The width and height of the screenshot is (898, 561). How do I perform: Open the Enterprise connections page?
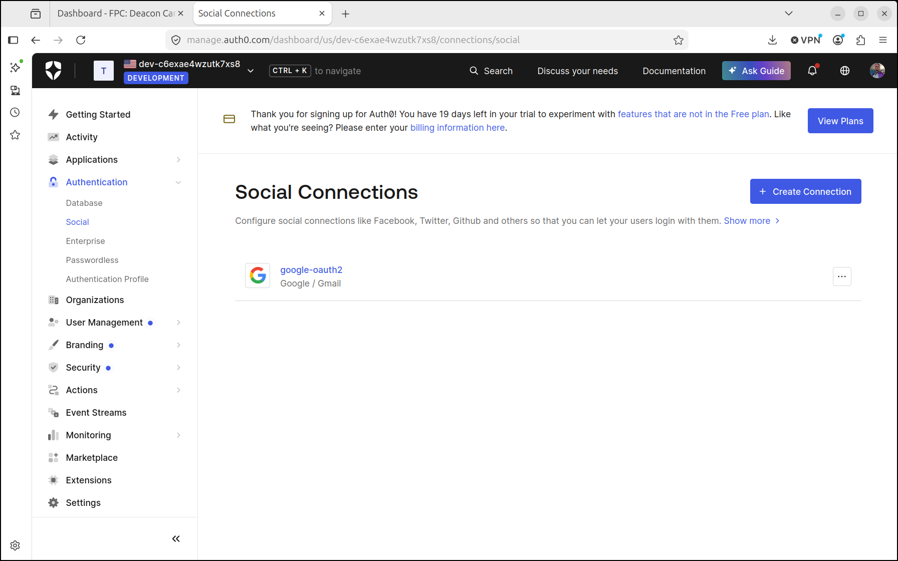(x=86, y=241)
